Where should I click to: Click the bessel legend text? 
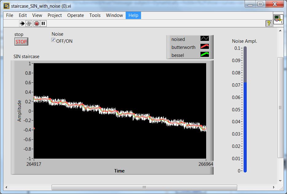pyautogui.click(x=178, y=55)
